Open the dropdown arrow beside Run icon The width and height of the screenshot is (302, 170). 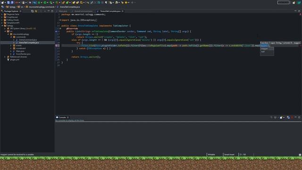(48, 2)
